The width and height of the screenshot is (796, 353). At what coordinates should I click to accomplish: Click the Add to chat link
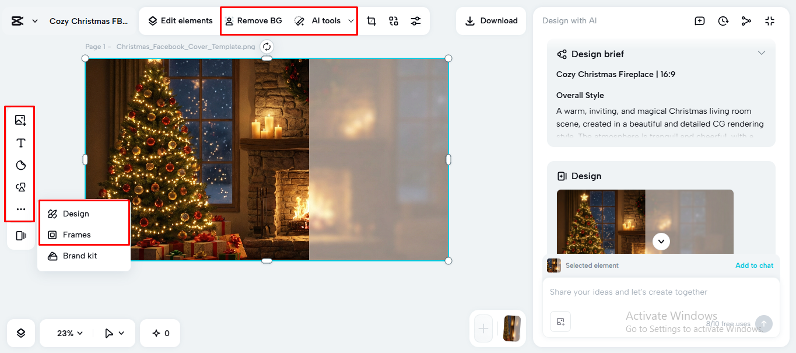click(x=754, y=265)
